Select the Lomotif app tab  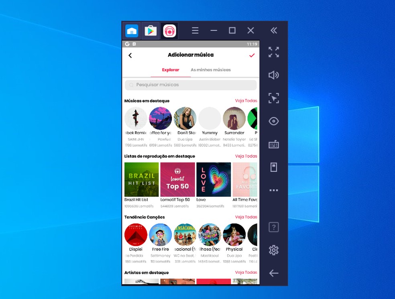[169, 31]
